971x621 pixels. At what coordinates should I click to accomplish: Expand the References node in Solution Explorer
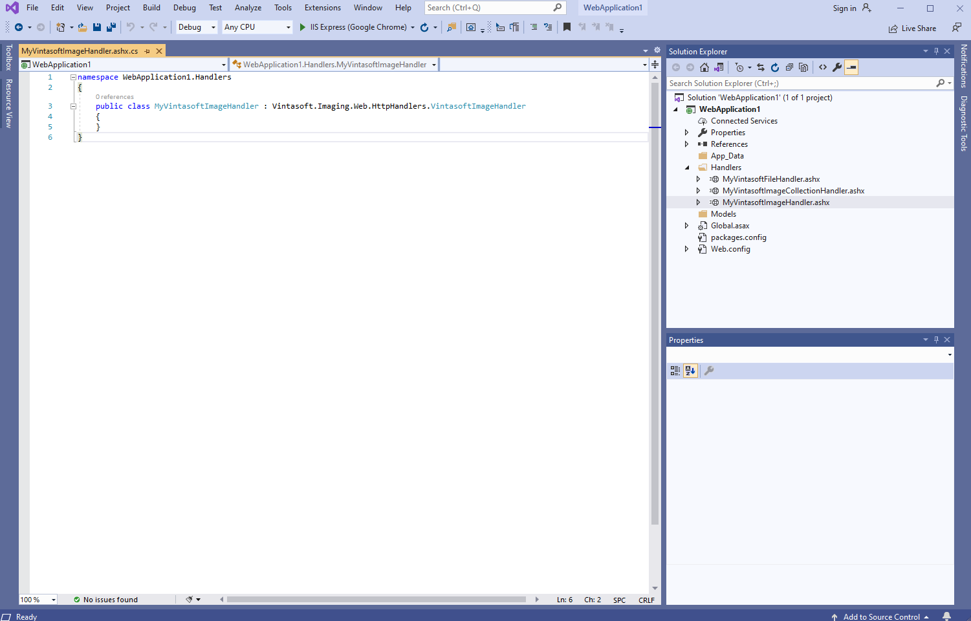686,144
